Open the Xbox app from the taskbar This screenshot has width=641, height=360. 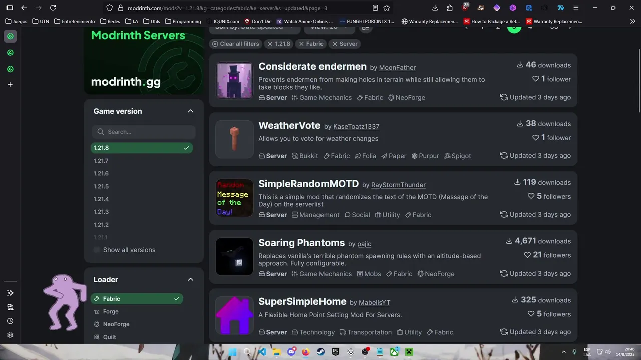pos(395,352)
